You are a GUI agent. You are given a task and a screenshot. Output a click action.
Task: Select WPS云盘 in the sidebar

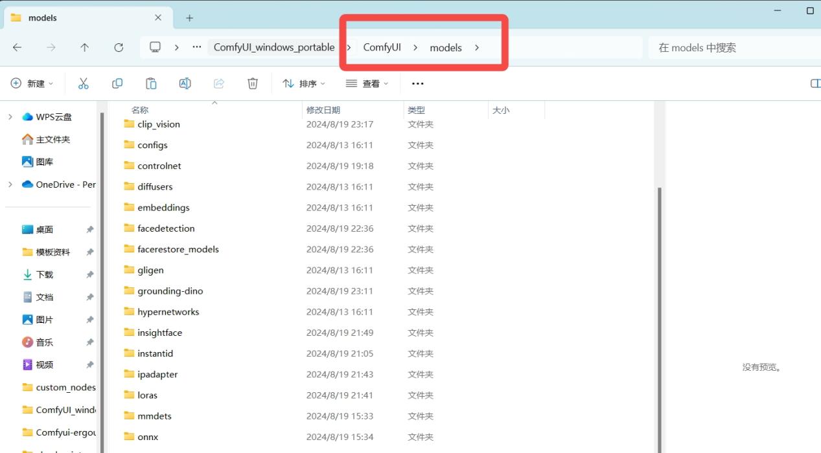[54, 117]
